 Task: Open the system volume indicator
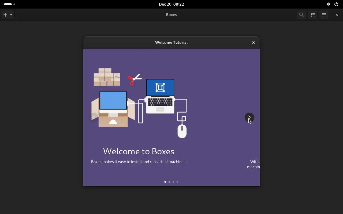point(328,4)
